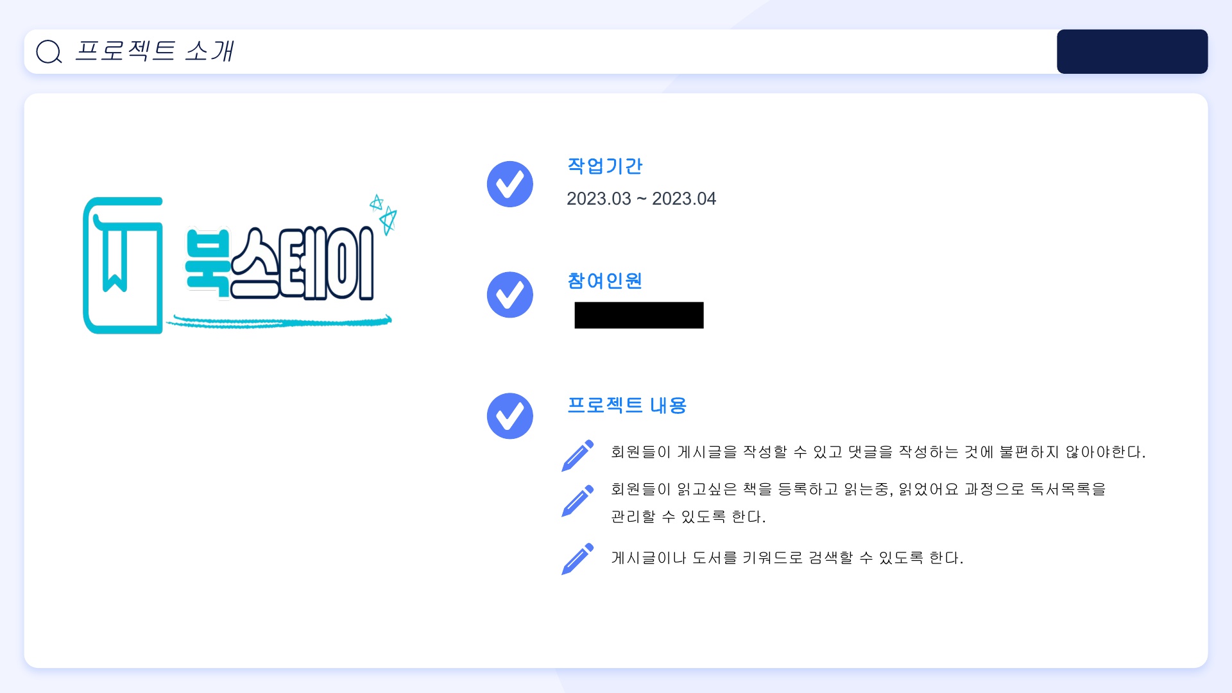Click the pencil icon beside the 독서목록 line
The height and width of the screenshot is (693, 1232).
tap(577, 501)
